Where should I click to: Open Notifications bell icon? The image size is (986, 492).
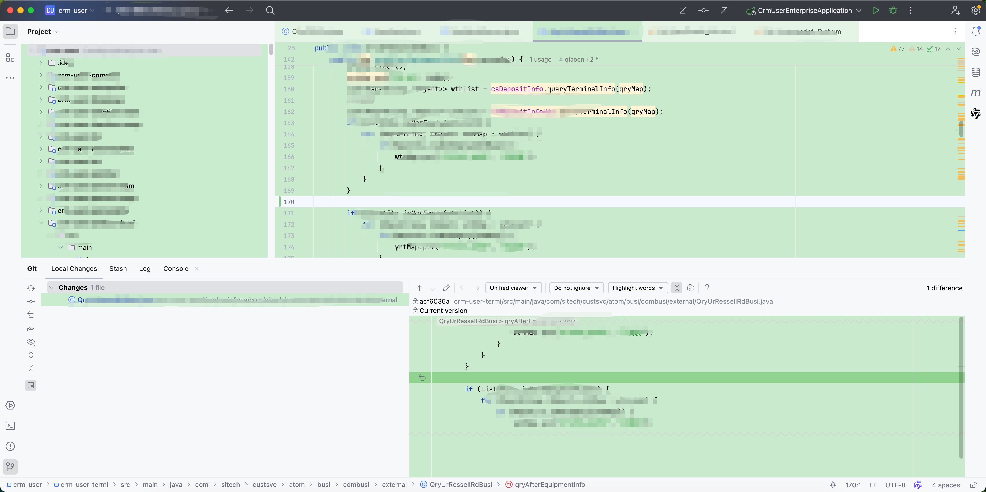[x=975, y=31]
